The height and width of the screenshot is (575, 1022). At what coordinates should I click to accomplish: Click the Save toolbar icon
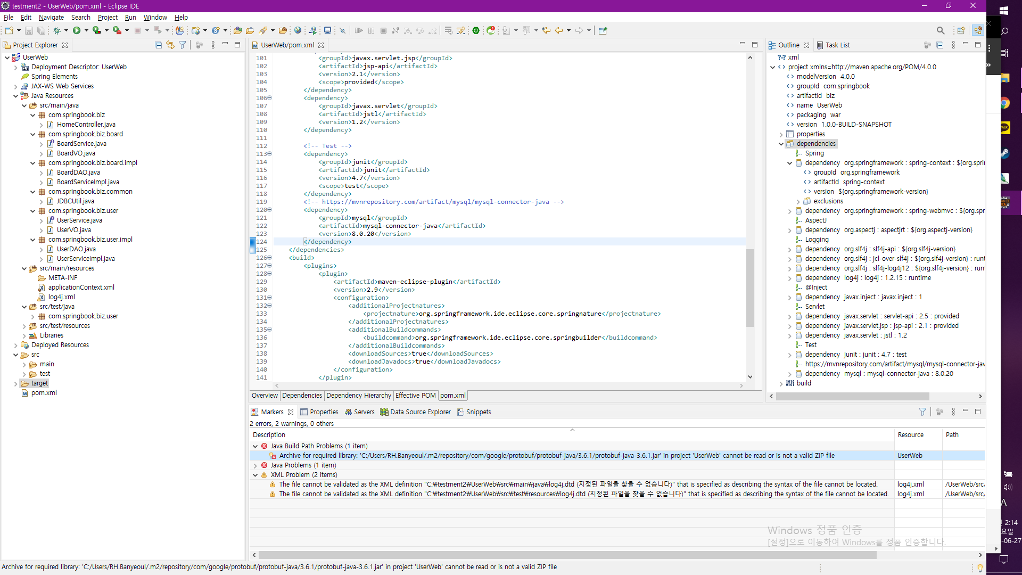coord(29,30)
